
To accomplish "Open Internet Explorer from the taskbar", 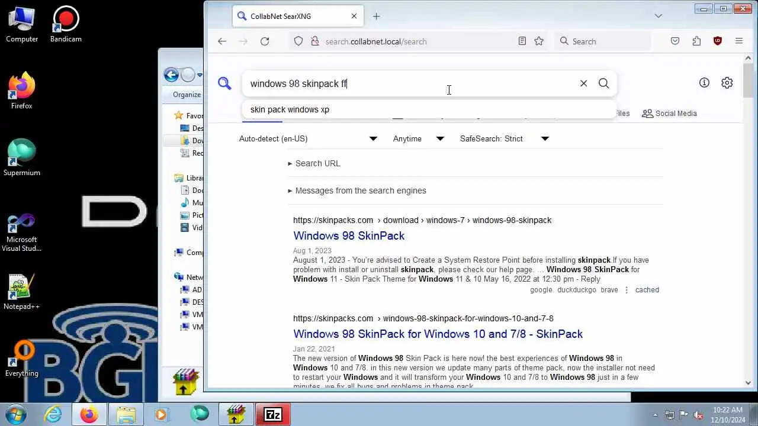I will 53,415.
